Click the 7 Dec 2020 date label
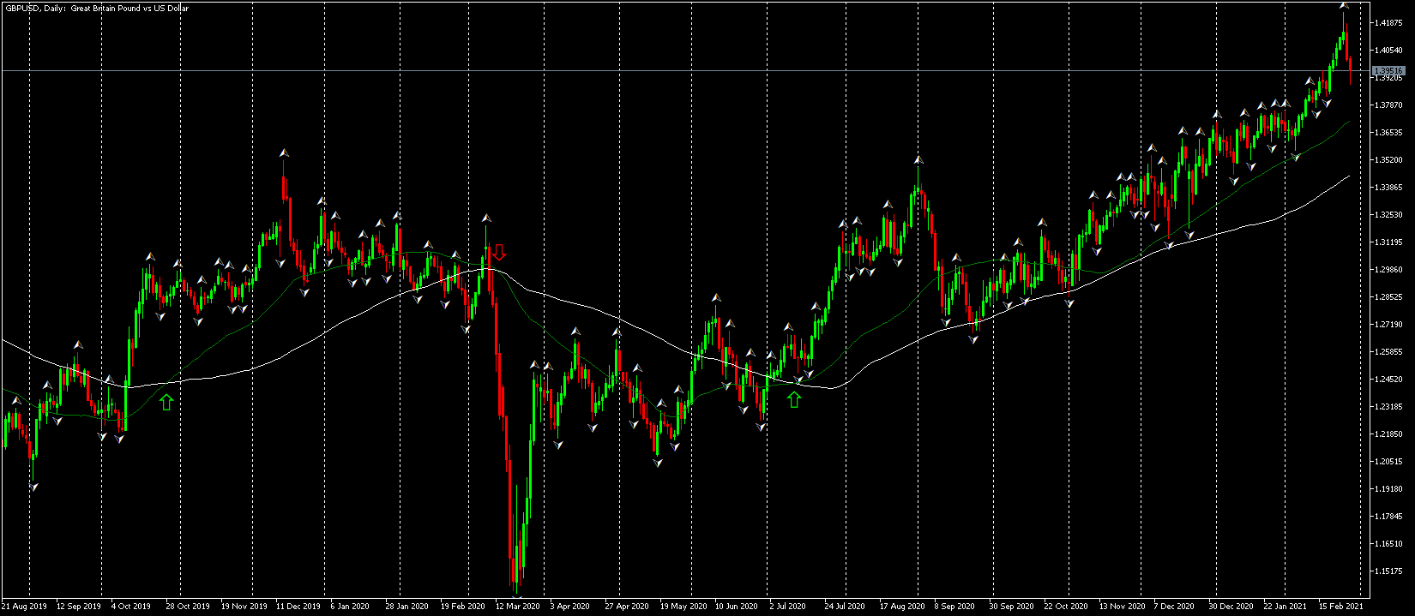Image resolution: width=1415 pixels, height=616 pixels. 1174,606
